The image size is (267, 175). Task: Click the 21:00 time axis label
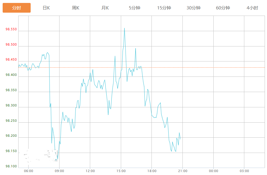pos(183,171)
